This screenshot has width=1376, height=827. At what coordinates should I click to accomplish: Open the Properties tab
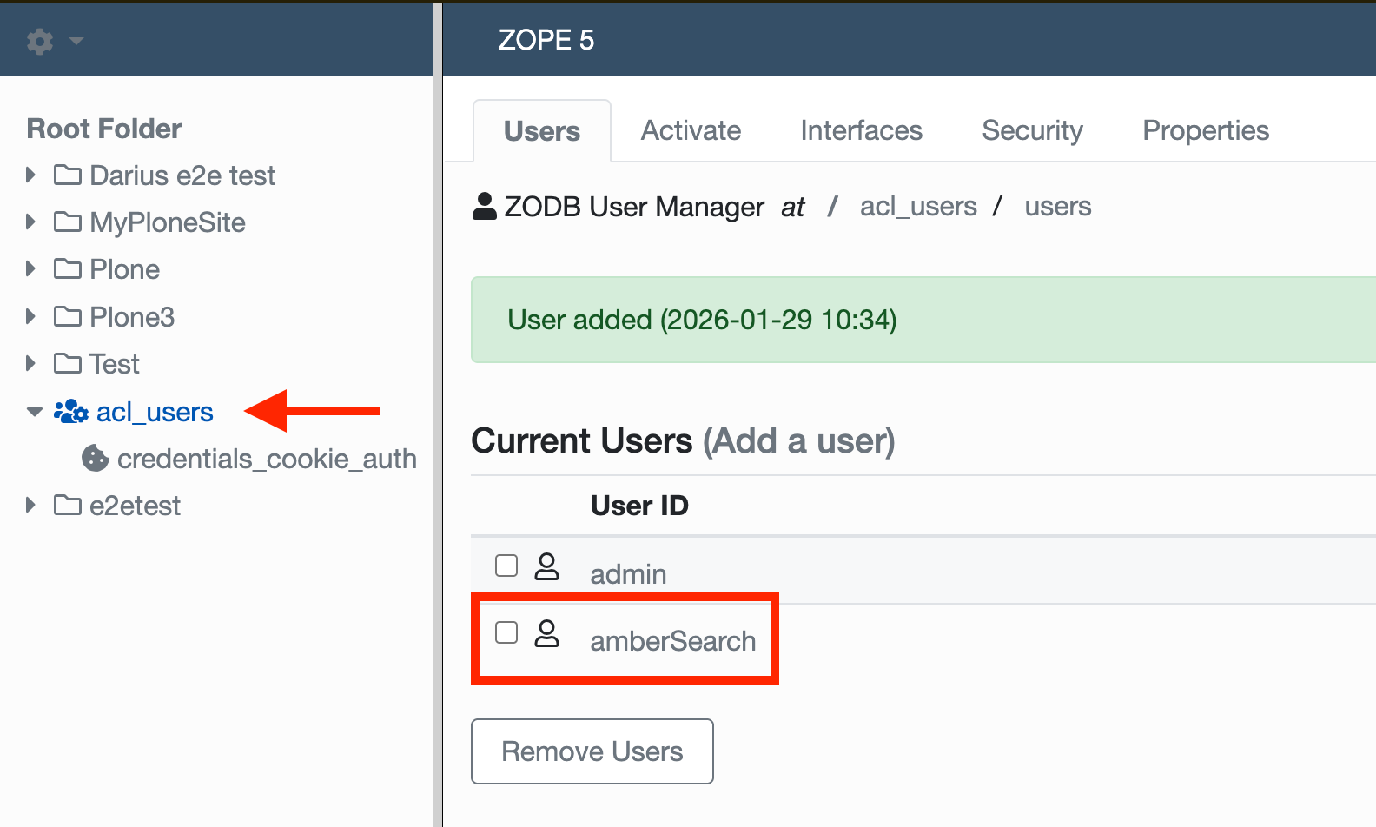click(x=1206, y=130)
